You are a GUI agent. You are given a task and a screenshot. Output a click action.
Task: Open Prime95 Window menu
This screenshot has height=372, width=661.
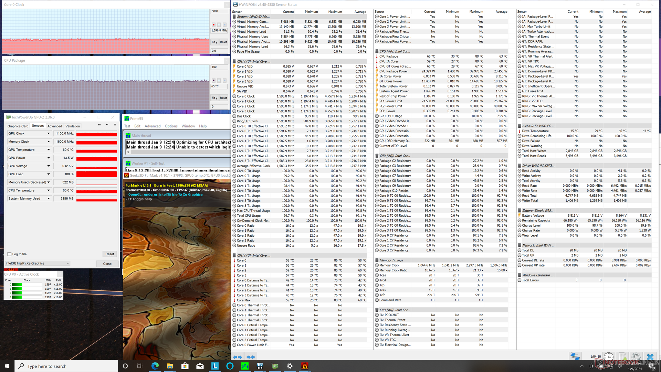tap(188, 126)
